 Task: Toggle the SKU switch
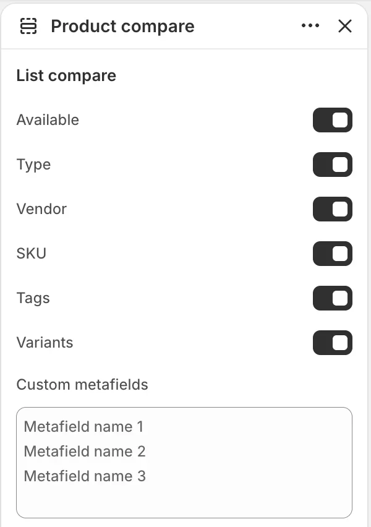tap(333, 254)
